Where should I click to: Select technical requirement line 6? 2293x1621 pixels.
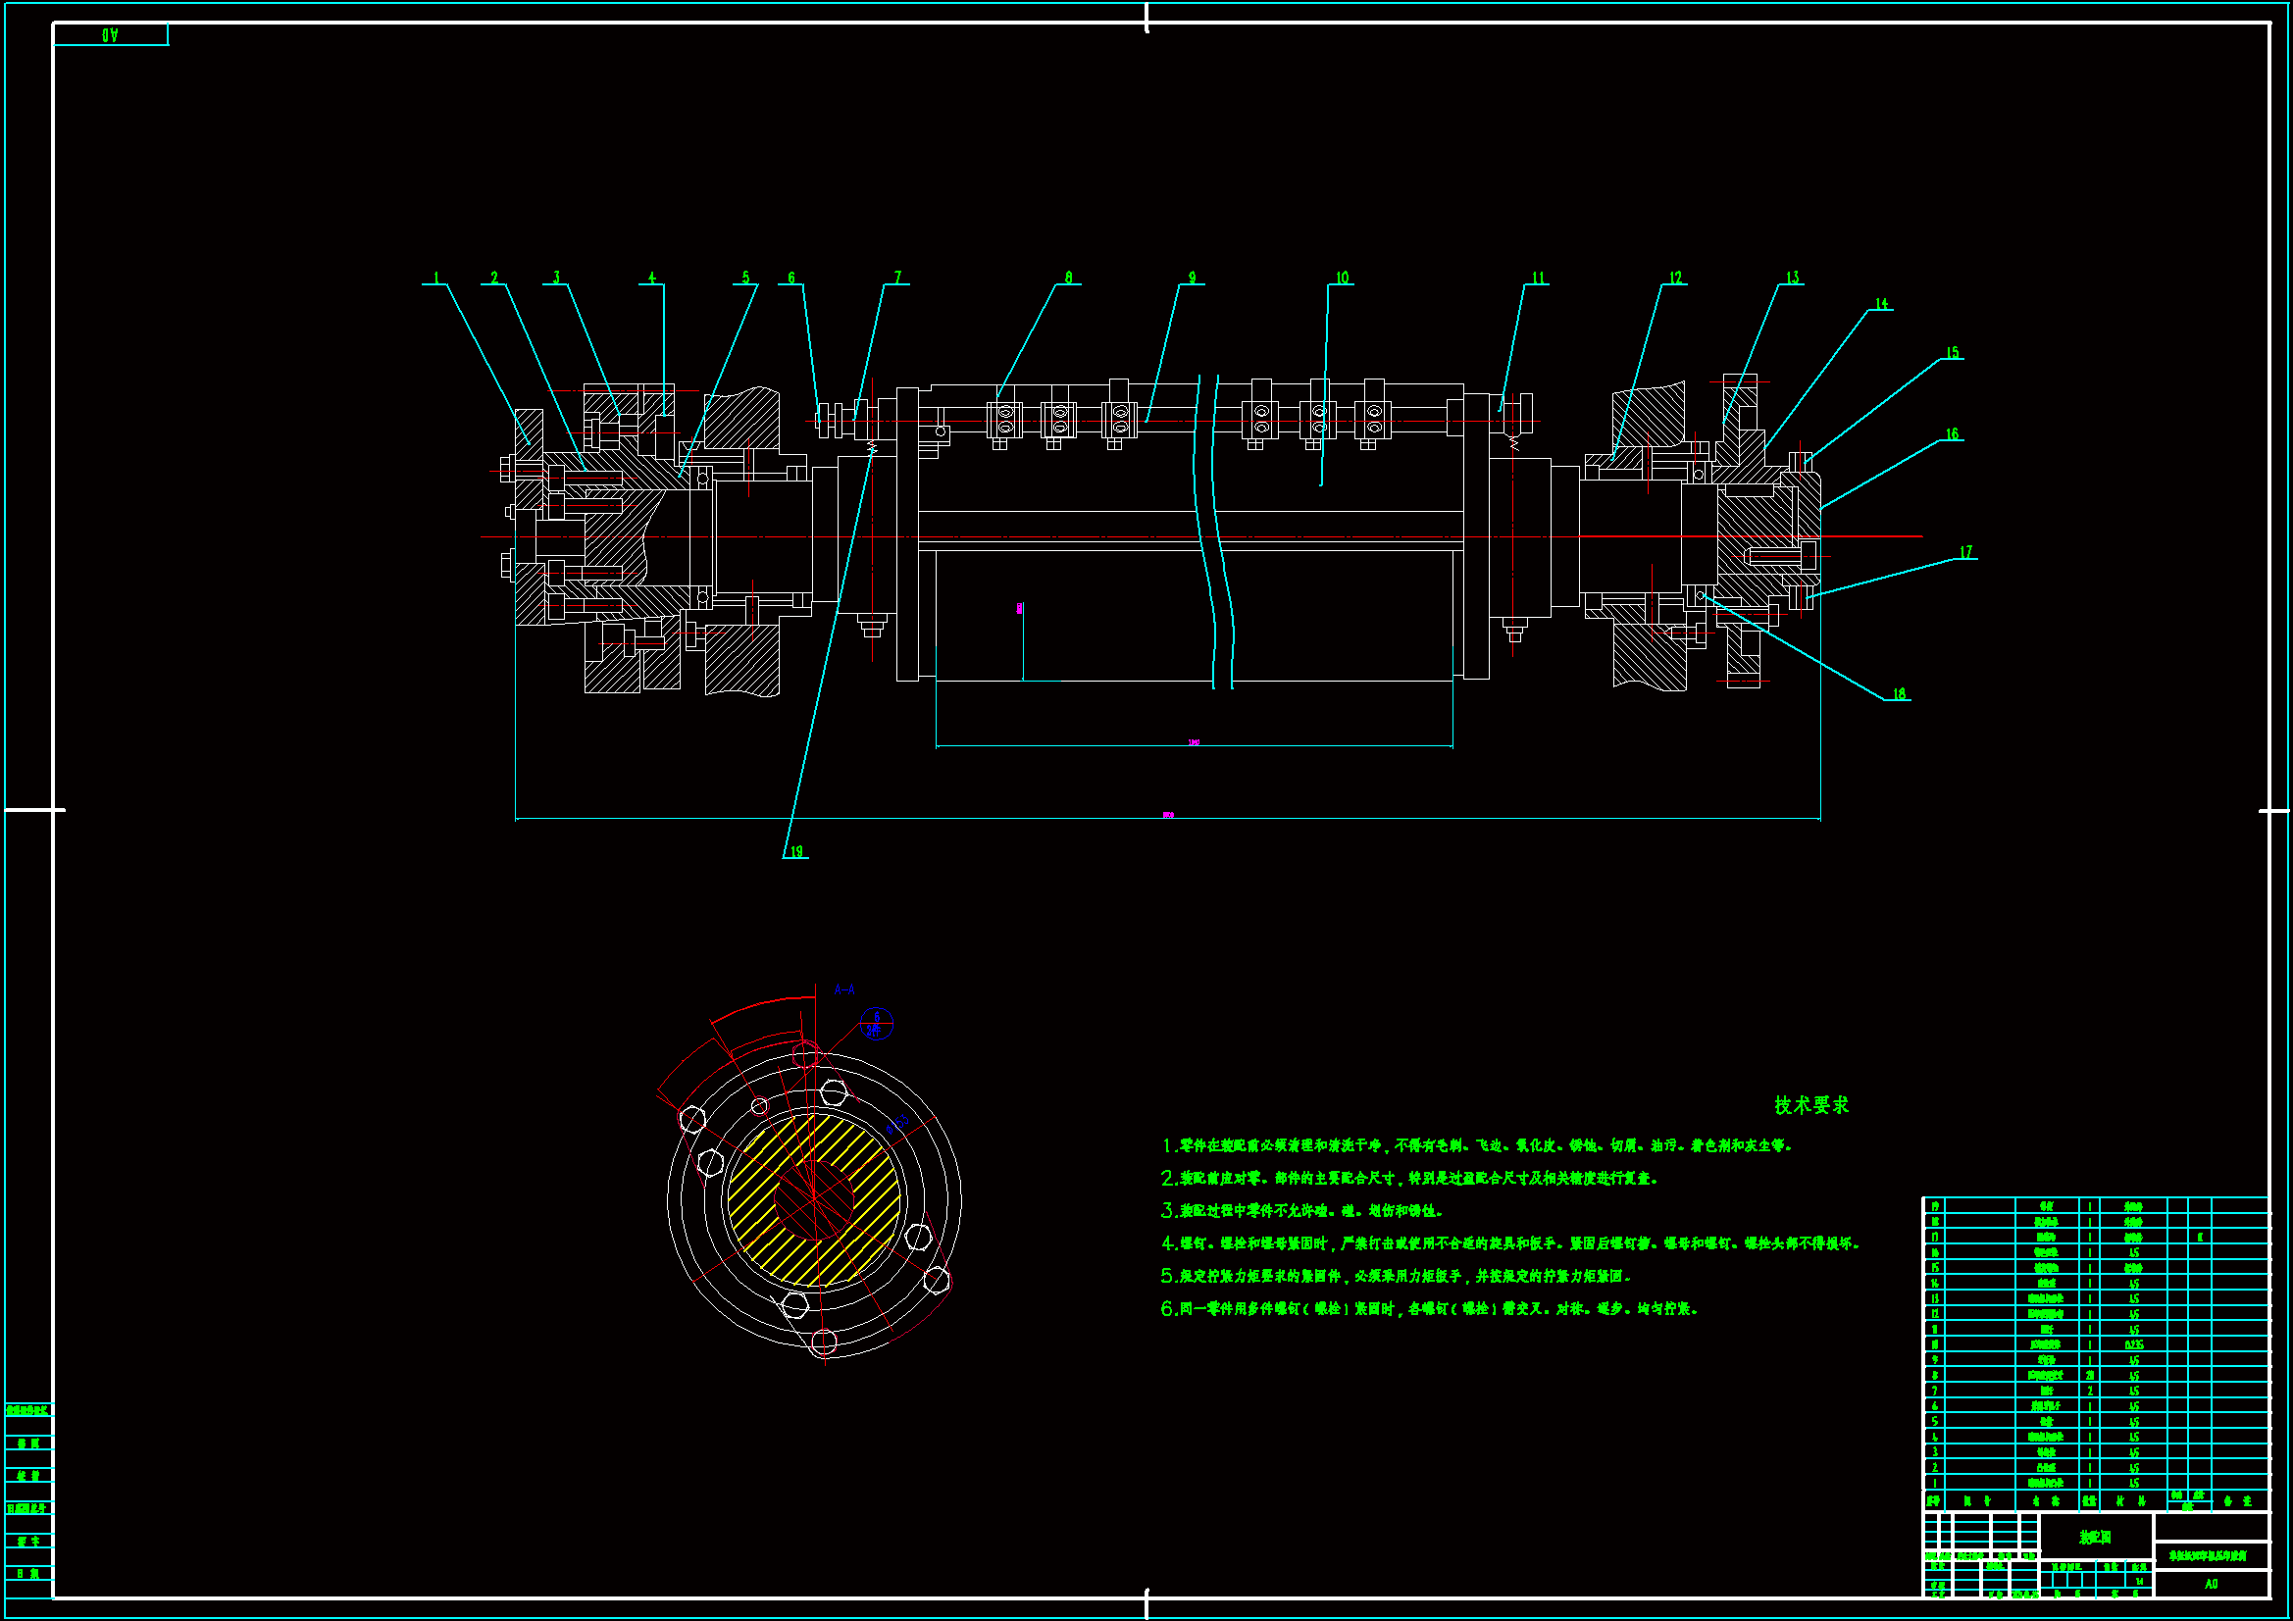[x=1428, y=1308]
